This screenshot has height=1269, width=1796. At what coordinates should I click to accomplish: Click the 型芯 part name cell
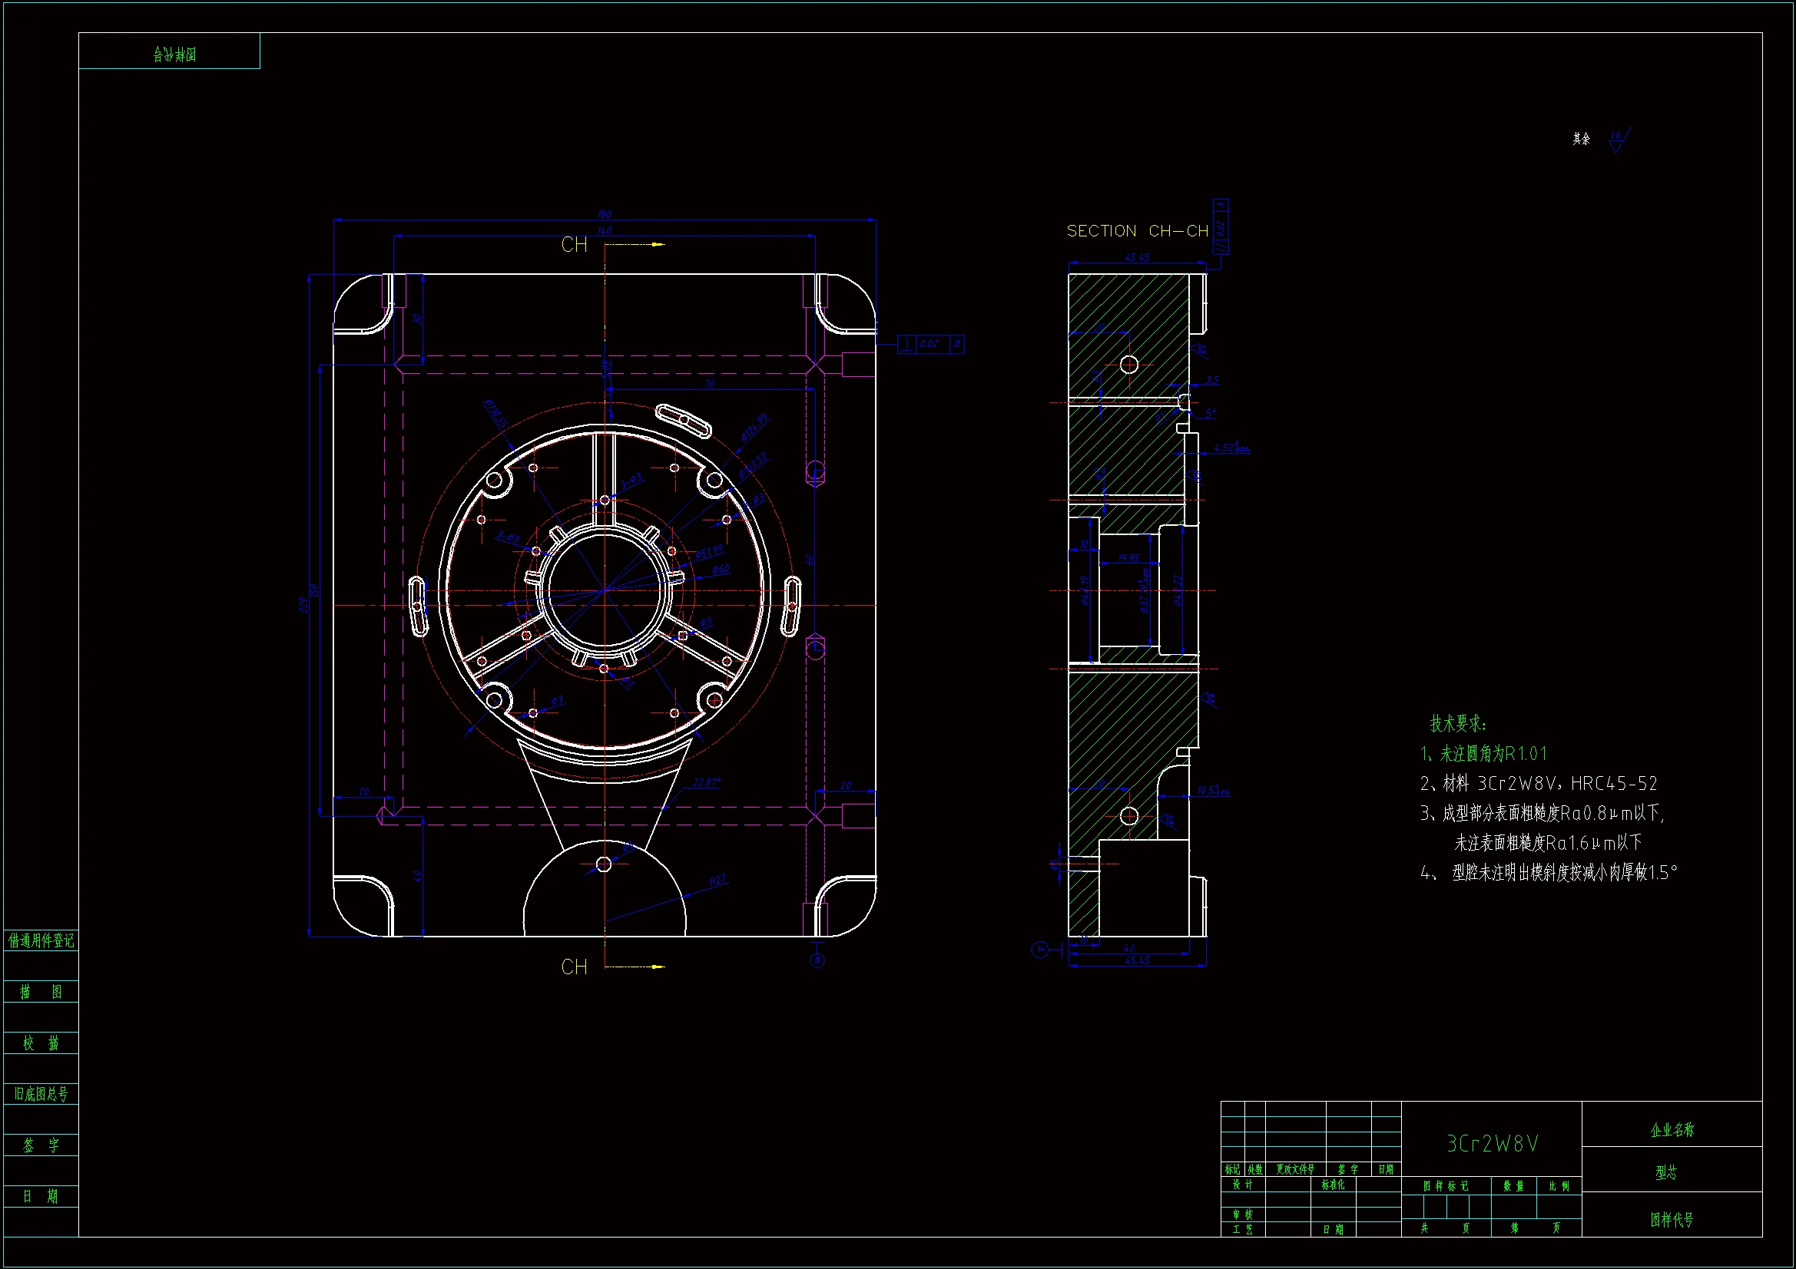pos(1666,1172)
